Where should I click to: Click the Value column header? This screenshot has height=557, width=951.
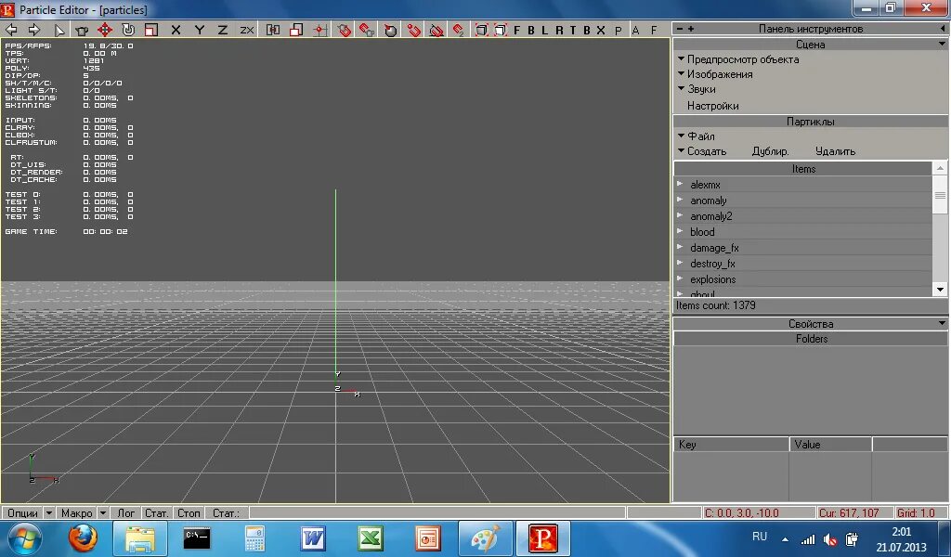pos(830,445)
